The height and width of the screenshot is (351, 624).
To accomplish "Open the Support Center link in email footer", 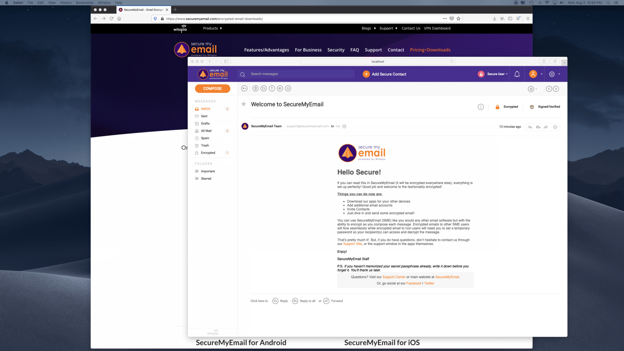I will click(x=394, y=277).
